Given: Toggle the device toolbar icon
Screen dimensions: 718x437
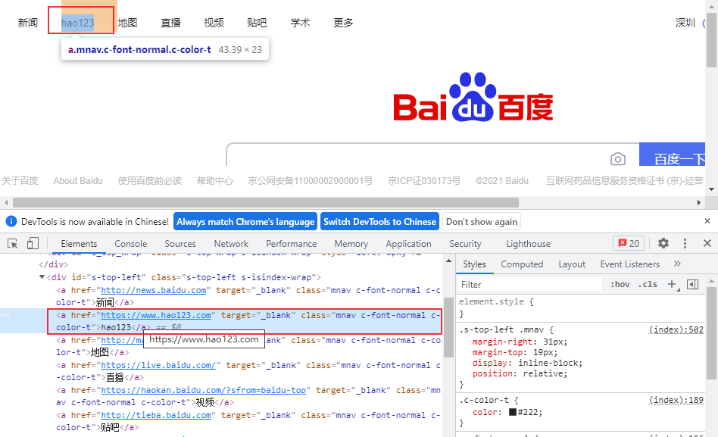Looking at the screenshot, I should click(33, 243).
